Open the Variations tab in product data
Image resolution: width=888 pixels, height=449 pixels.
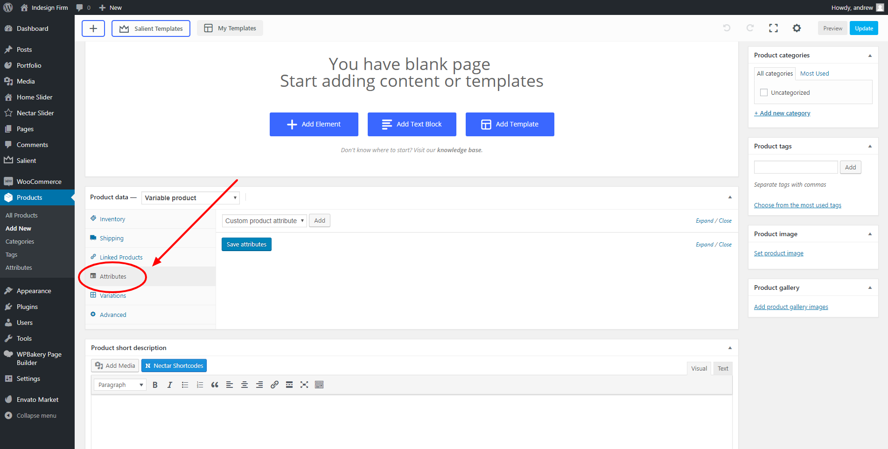pyautogui.click(x=113, y=295)
